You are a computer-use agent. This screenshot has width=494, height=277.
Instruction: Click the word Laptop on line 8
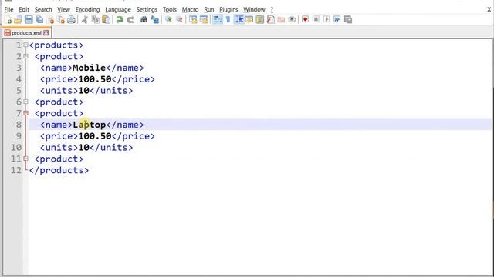pyautogui.click(x=90, y=125)
